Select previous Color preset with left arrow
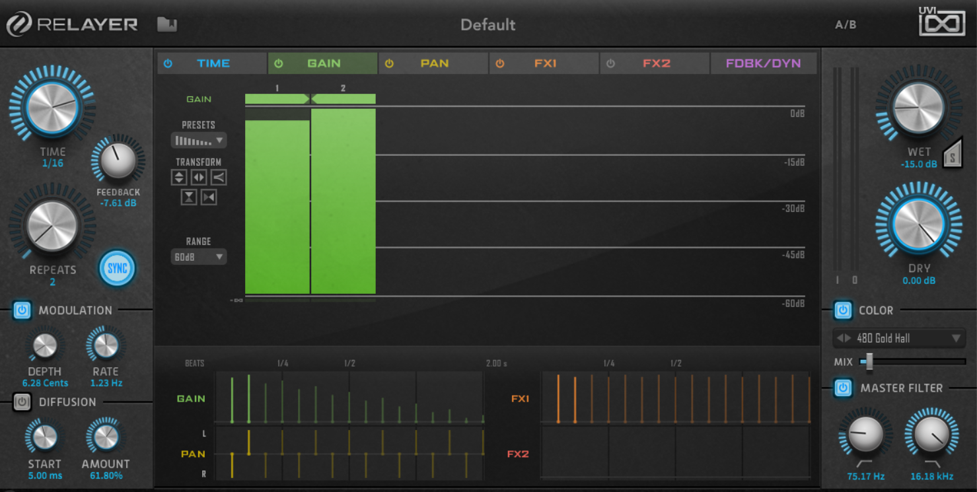The image size is (977, 492). click(840, 338)
